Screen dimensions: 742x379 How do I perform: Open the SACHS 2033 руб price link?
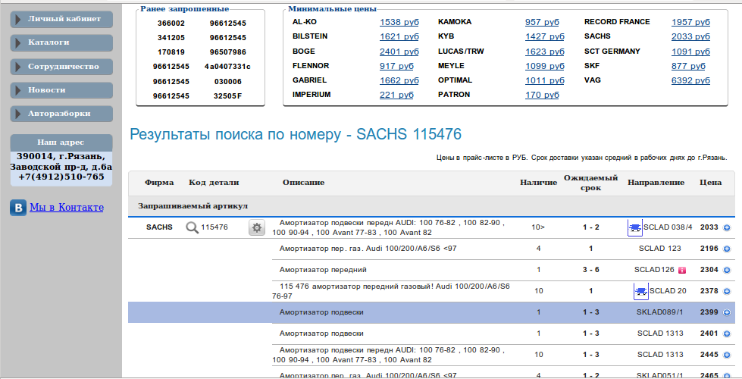click(x=690, y=36)
